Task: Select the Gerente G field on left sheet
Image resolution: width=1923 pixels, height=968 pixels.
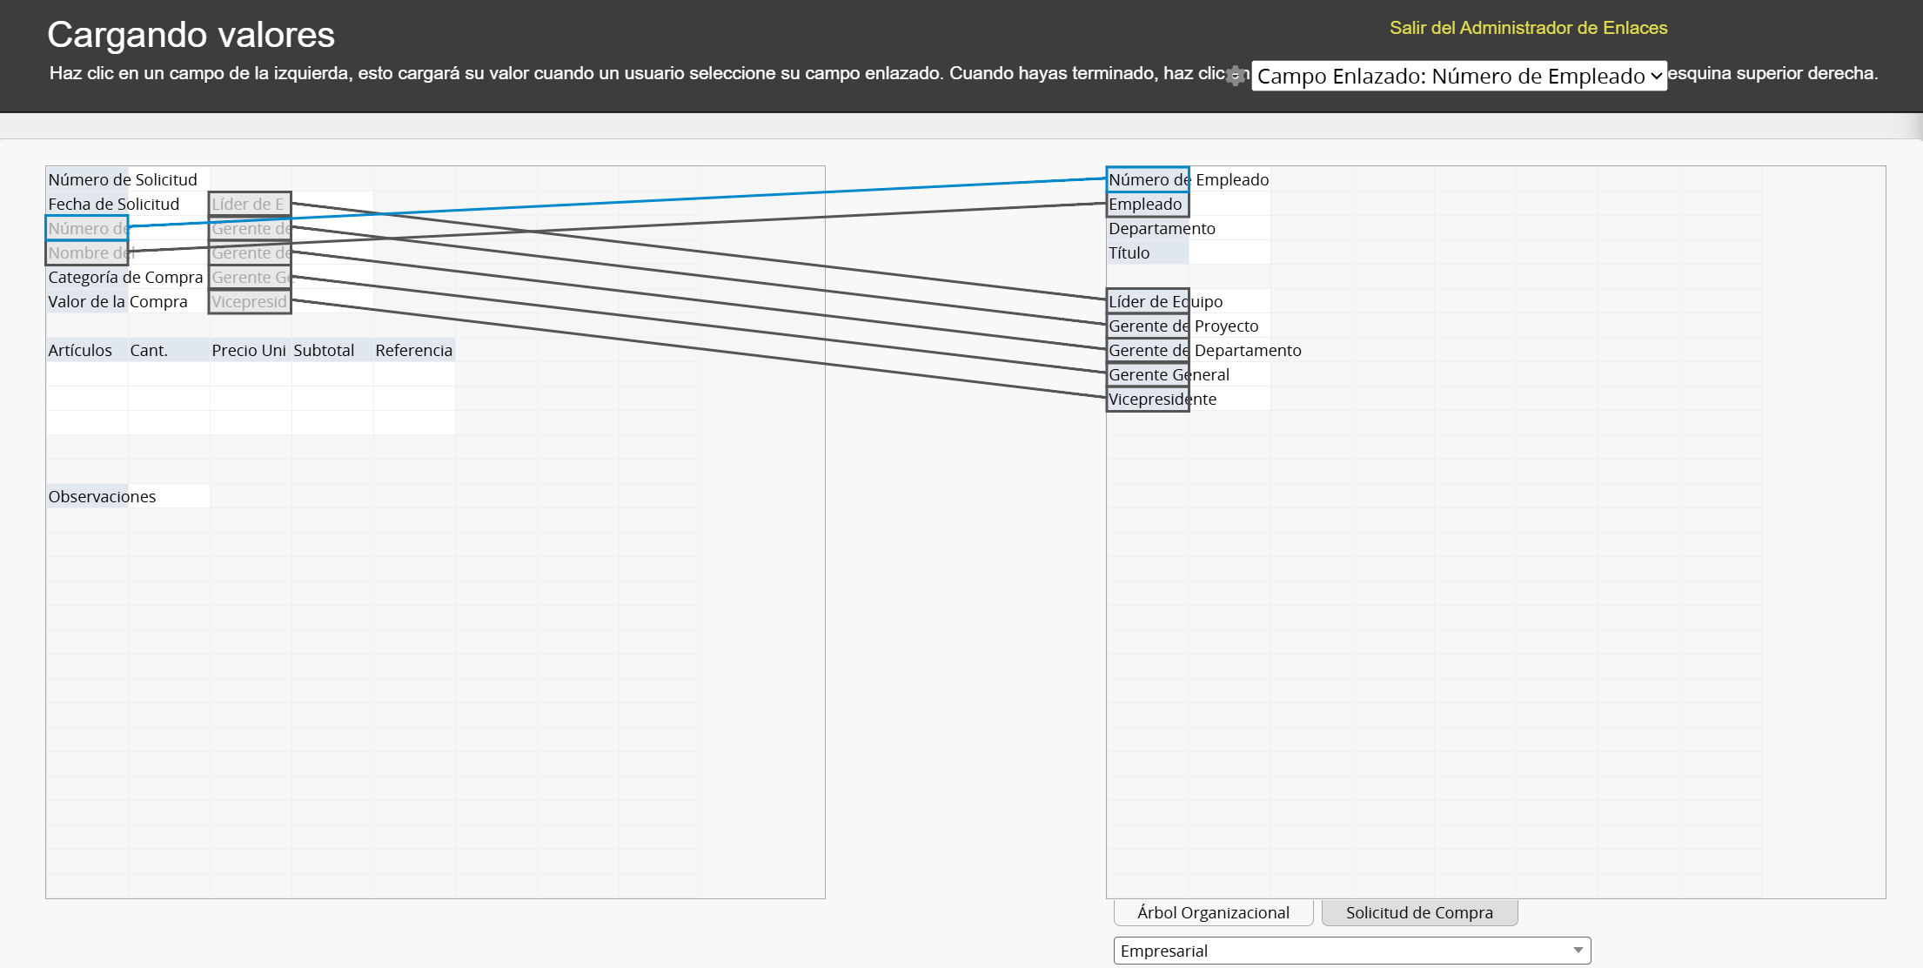Action: coord(250,278)
